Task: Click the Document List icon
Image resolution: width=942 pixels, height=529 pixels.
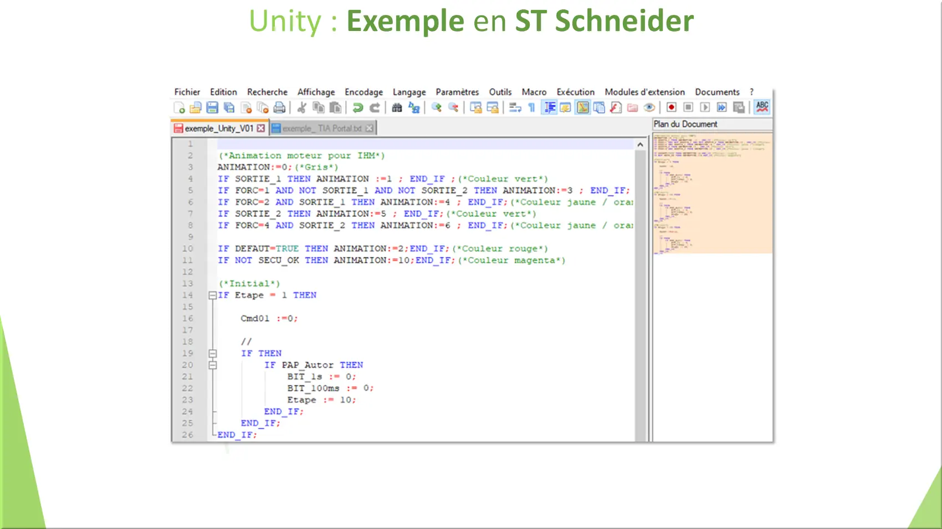Action: point(599,107)
